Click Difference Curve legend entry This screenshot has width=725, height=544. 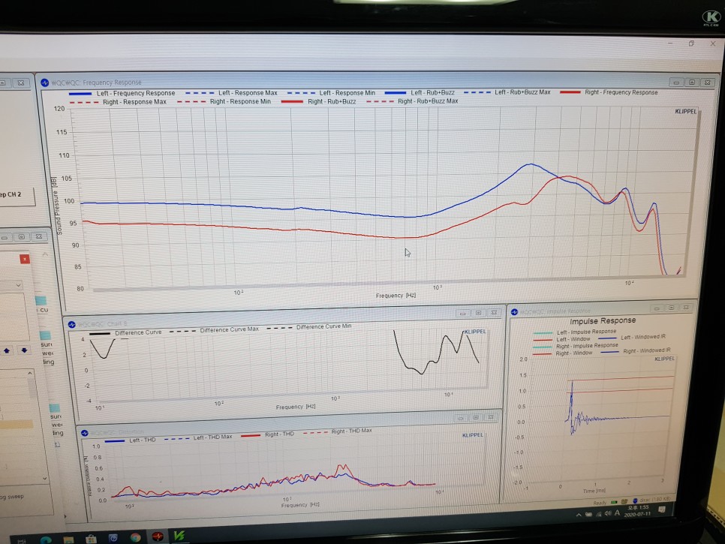coord(125,333)
